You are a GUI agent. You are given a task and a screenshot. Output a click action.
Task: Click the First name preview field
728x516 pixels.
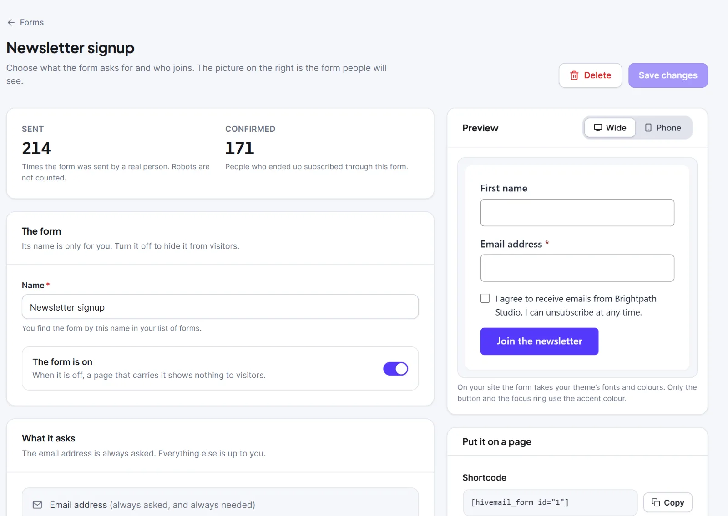click(x=577, y=213)
